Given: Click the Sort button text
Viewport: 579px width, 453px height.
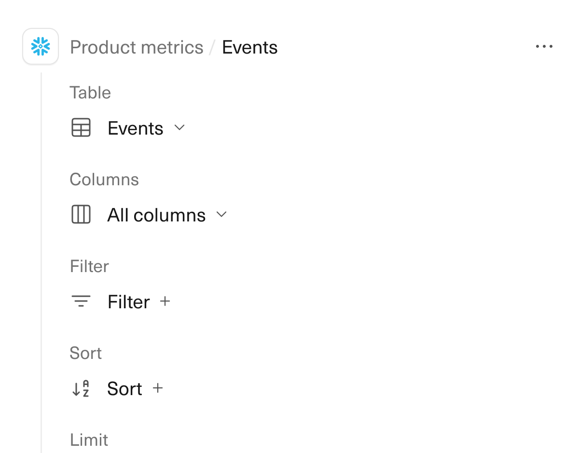Looking at the screenshot, I should [x=124, y=389].
